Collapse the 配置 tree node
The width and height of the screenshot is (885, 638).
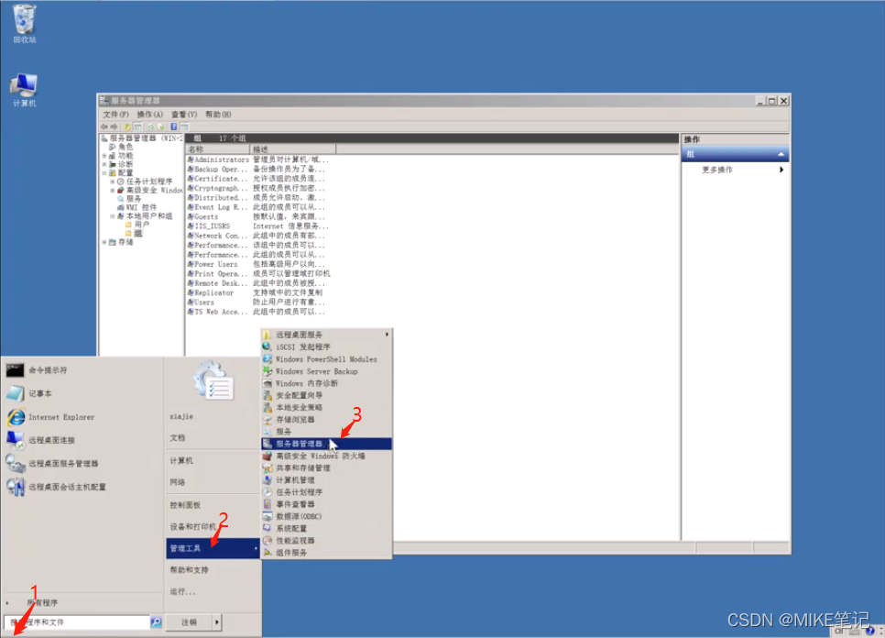[x=104, y=172]
